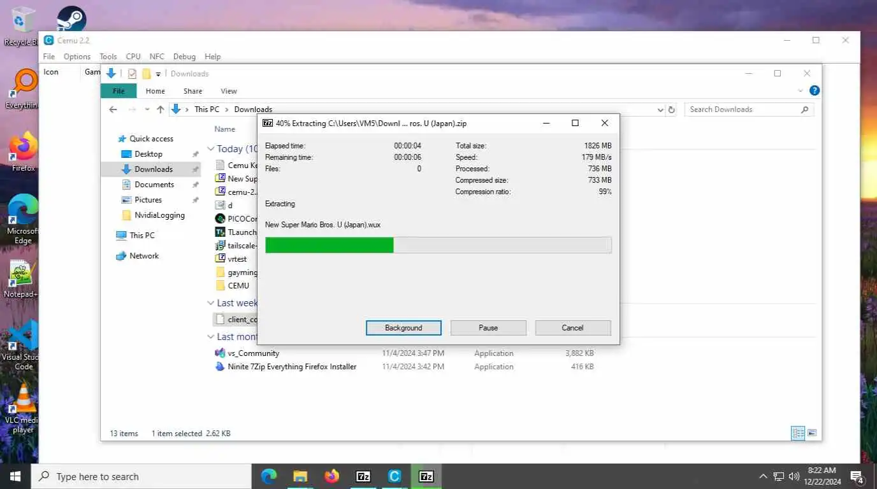Open Tools menu in Cemu
877x489 pixels.
(108, 57)
